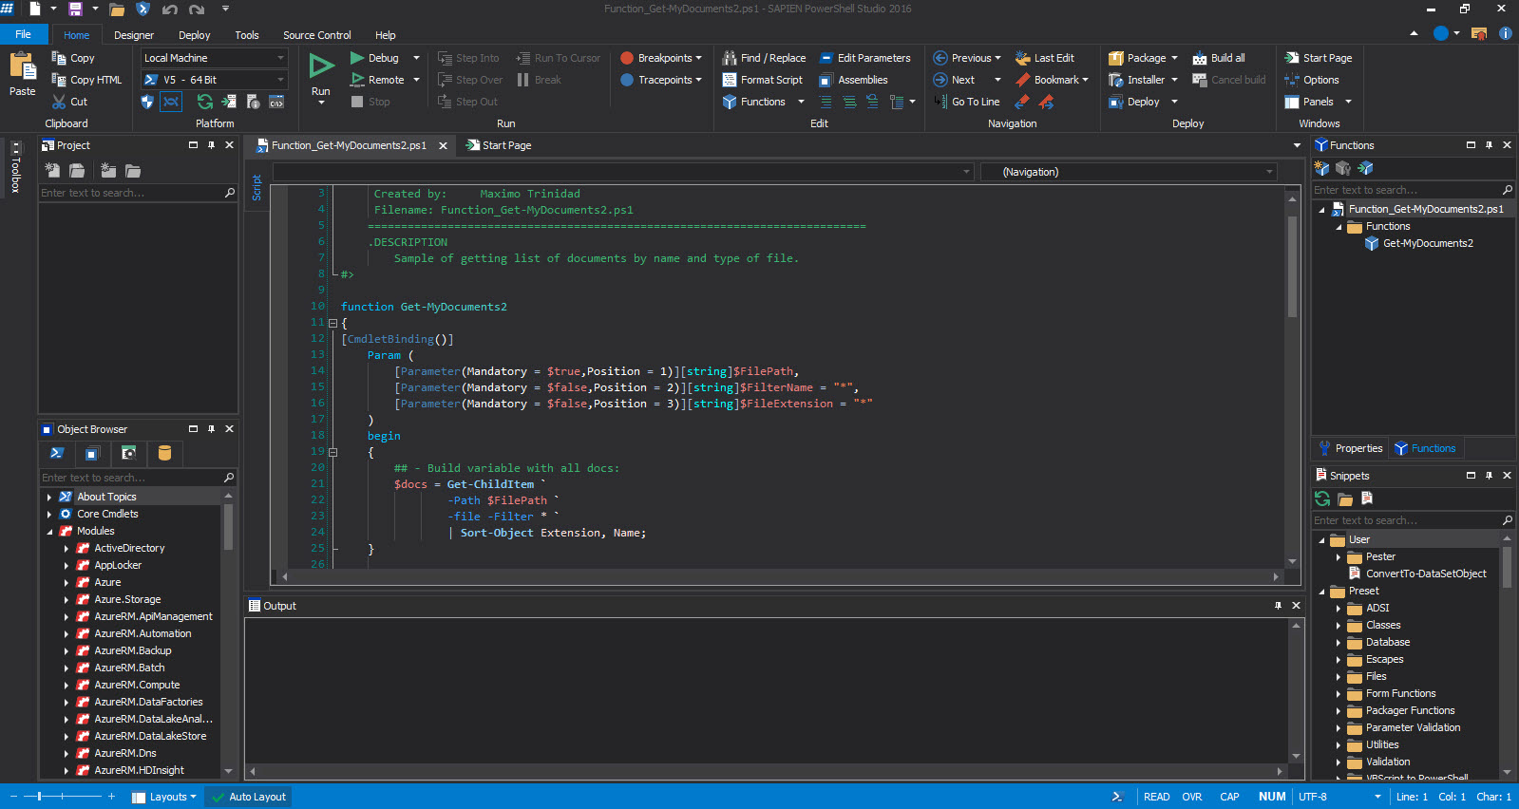Open the Layouts dropdown in status bar
The height and width of the screenshot is (809, 1519).
click(x=165, y=797)
